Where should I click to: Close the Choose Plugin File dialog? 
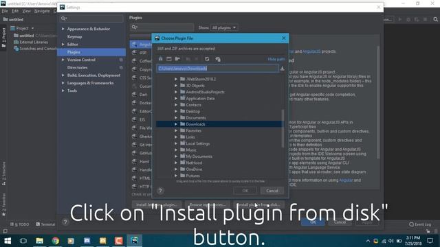[x=283, y=38]
